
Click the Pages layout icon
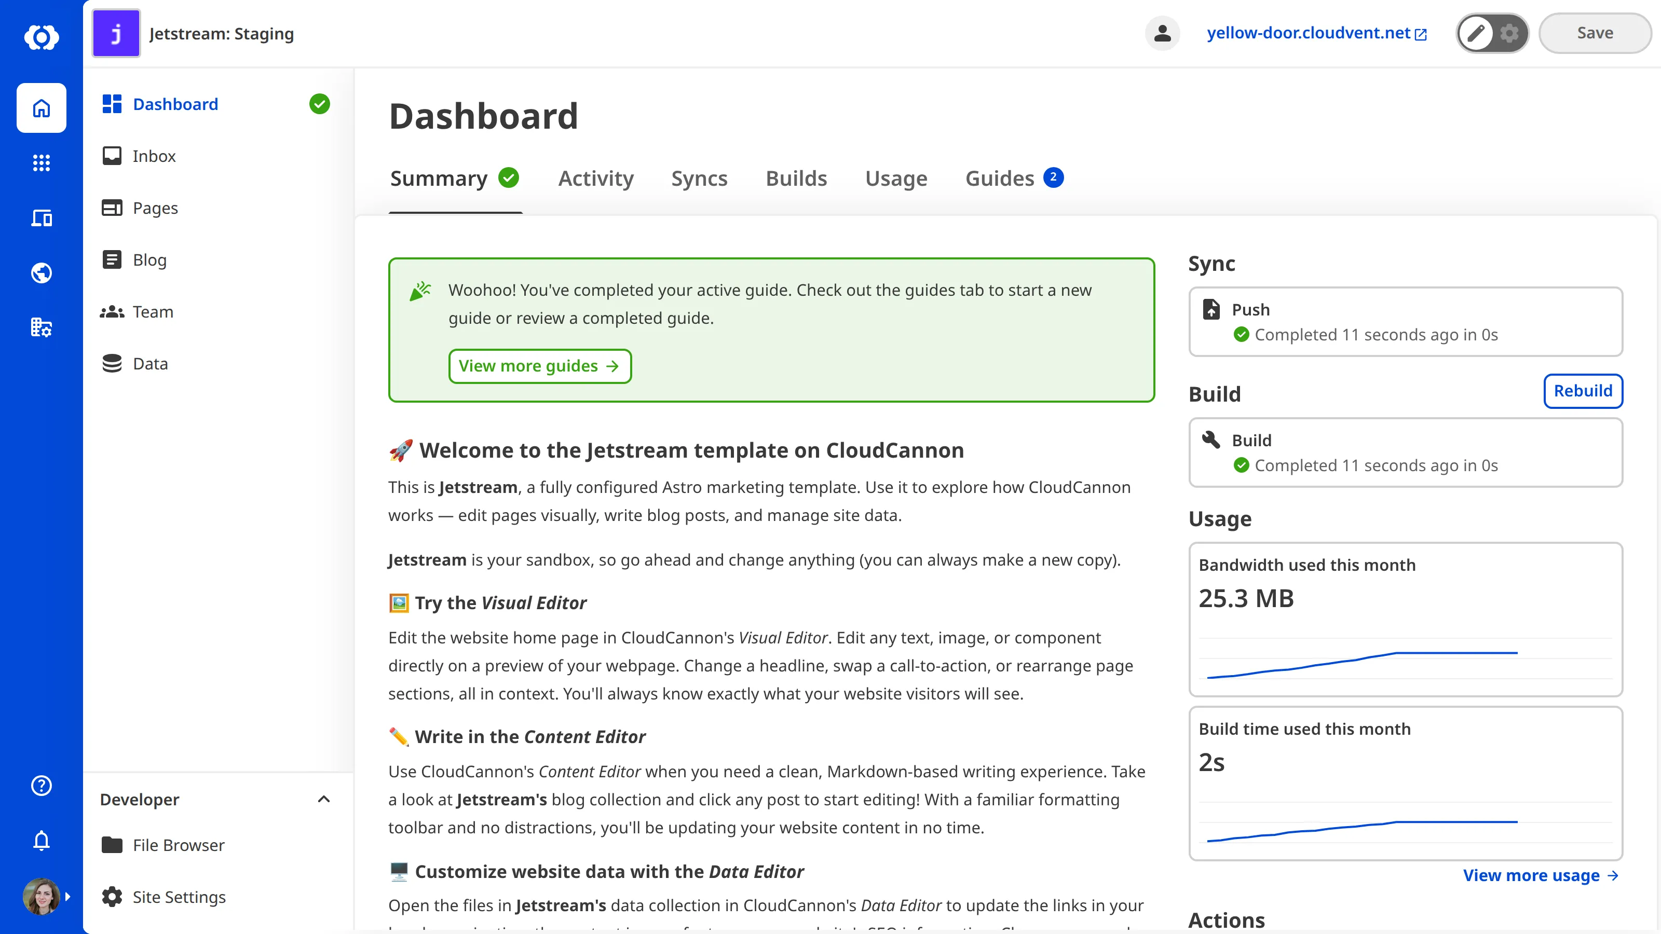[x=112, y=208]
